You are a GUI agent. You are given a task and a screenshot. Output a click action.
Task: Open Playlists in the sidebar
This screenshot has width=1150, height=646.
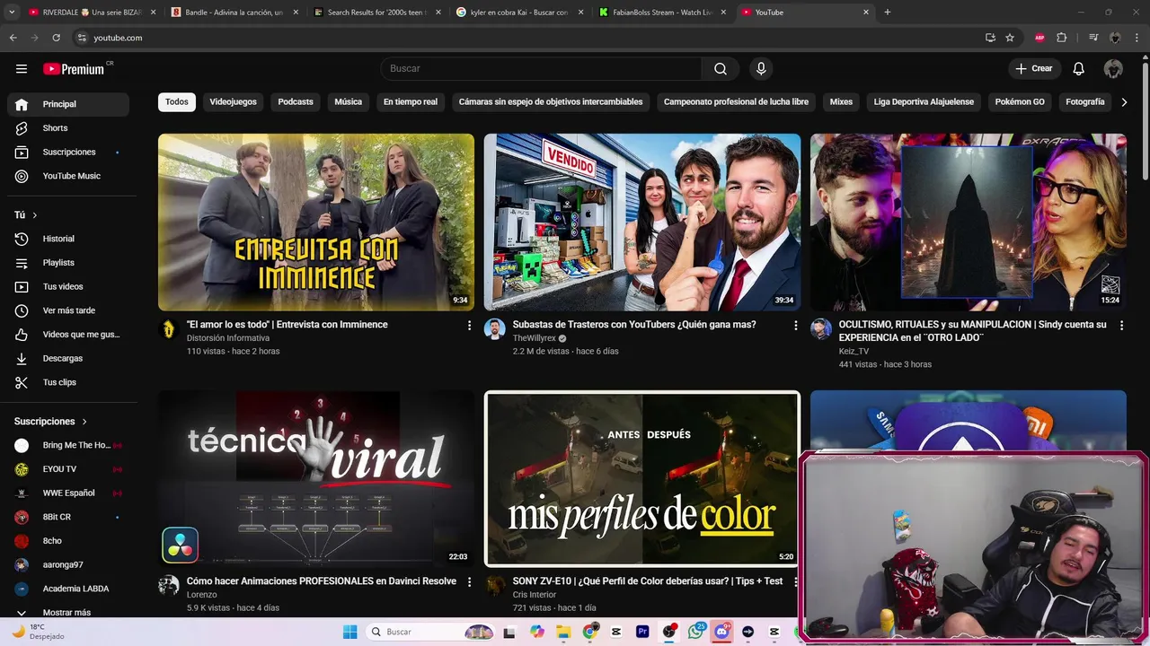[68, 263]
